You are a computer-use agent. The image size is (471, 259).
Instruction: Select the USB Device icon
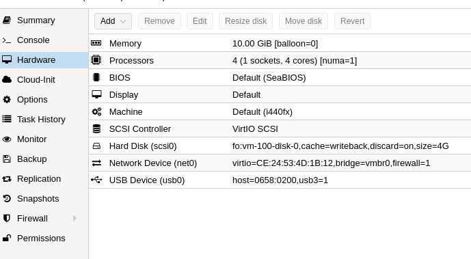pyautogui.click(x=96, y=180)
